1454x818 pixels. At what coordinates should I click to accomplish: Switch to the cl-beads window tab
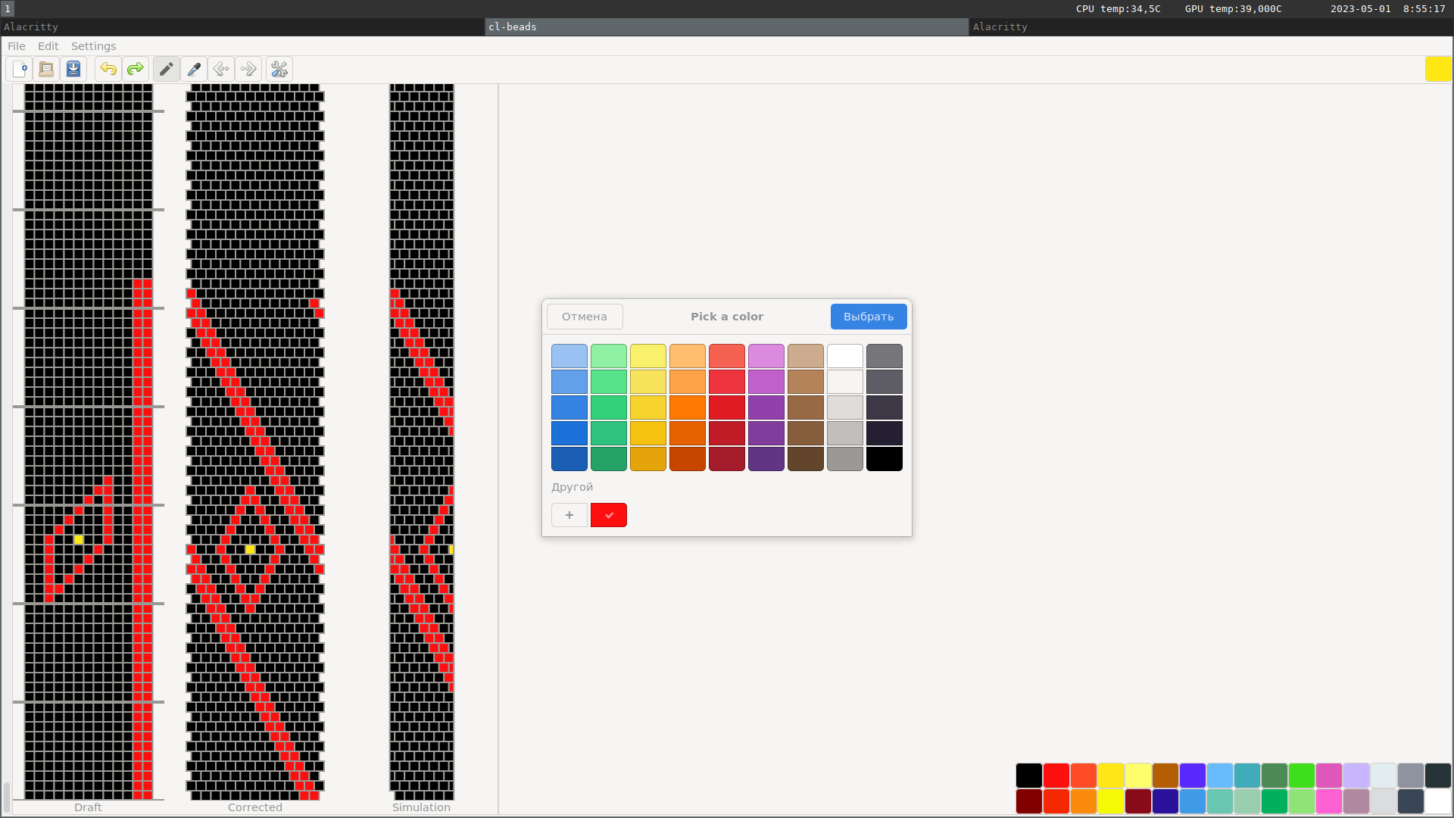pyautogui.click(x=726, y=27)
